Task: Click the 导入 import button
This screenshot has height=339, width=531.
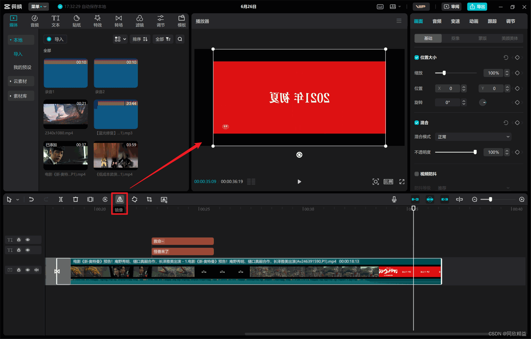Action: point(55,39)
